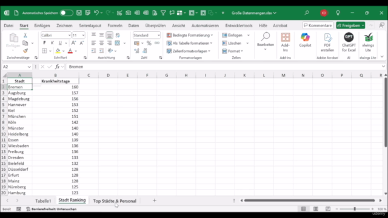Open the Datei menu

(8, 25)
